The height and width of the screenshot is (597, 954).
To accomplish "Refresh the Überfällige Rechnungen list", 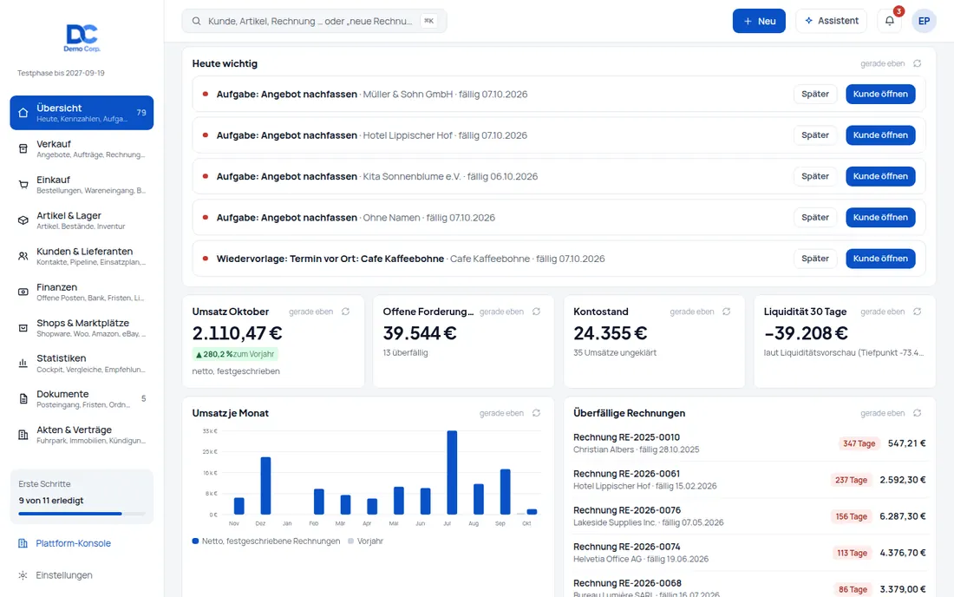I will (x=917, y=412).
